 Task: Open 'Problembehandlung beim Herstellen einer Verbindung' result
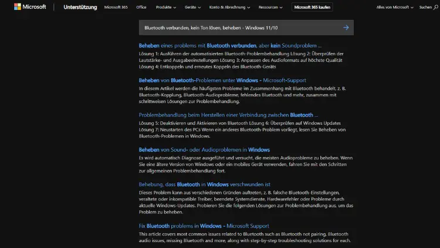click(x=228, y=115)
